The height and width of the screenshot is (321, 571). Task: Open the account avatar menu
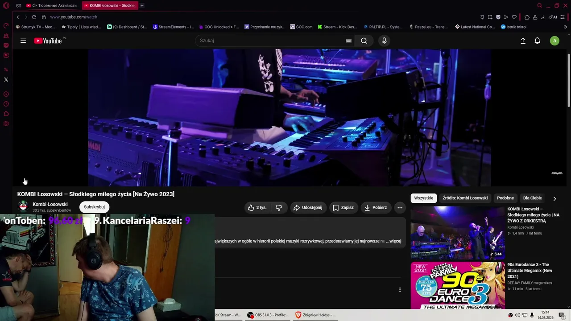pyautogui.click(x=554, y=41)
